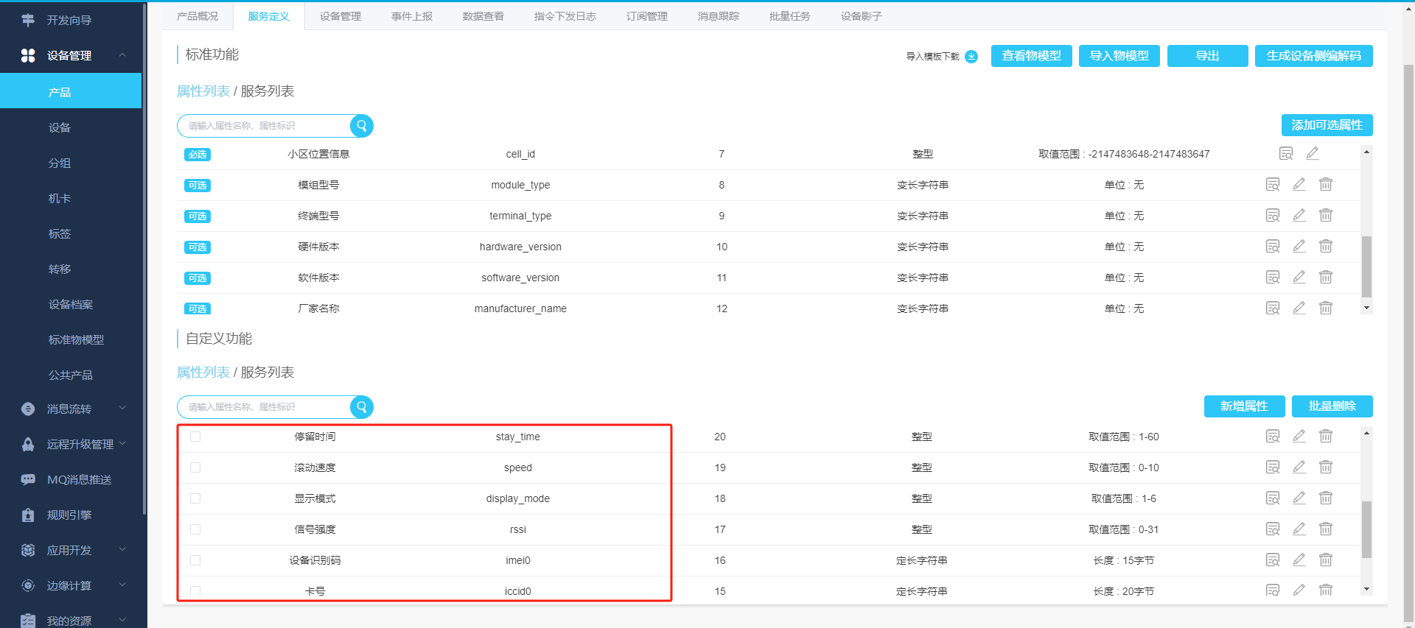Tick checkbox for 信号强度 row
The height and width of the screenshot is (628, 1415).
click(195, 529)
